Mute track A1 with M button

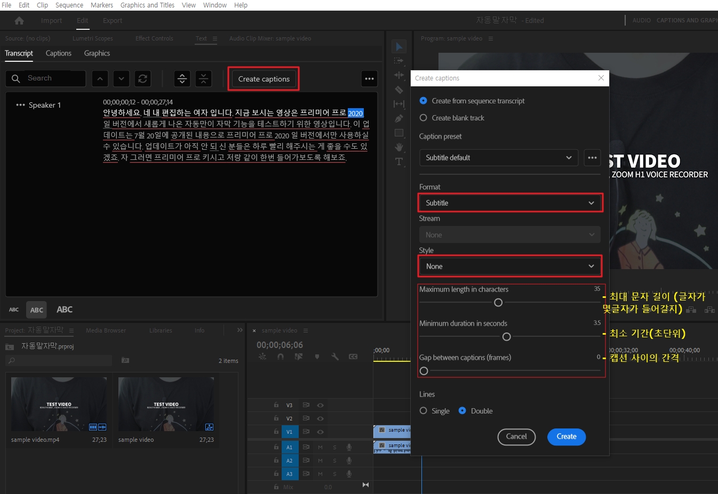pos(320,447)
